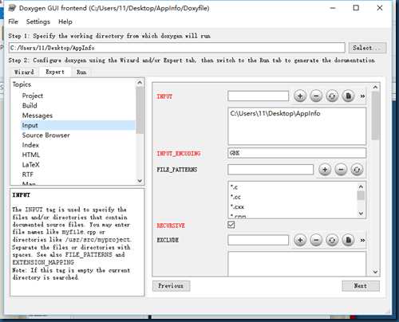Click the EXCLUDE option label
The width and height of the screenshot is (399, 322).
pyautogui.click(x=168, y=240)
